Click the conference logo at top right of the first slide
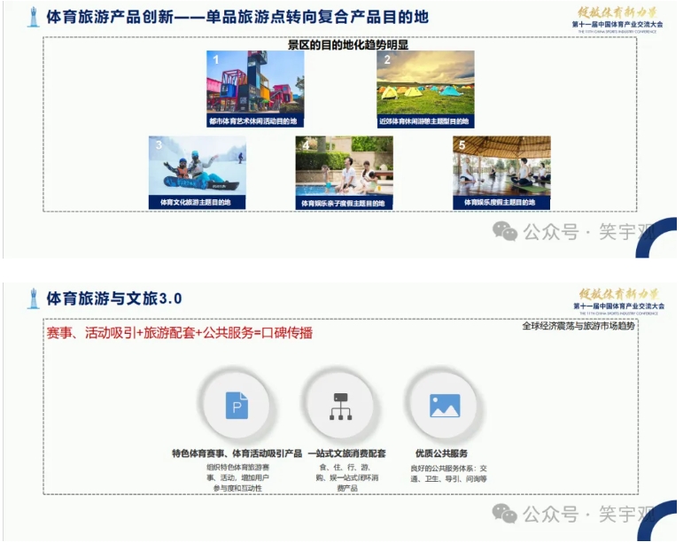691x550 pixels. (617, 18)
